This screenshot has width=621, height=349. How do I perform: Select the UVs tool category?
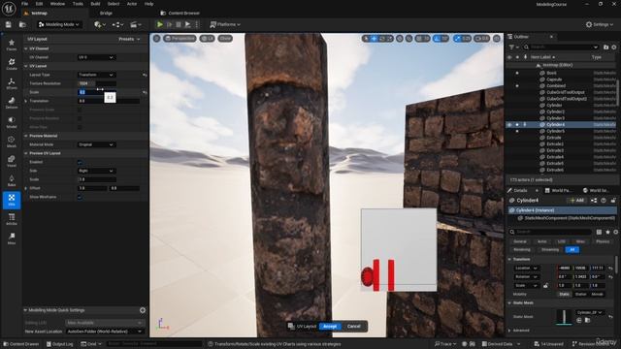[x=12, y=200]
